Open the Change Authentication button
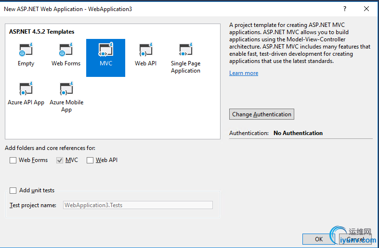Image resolution: width=379 pixels, height=248 pixels. click(261, 114)
